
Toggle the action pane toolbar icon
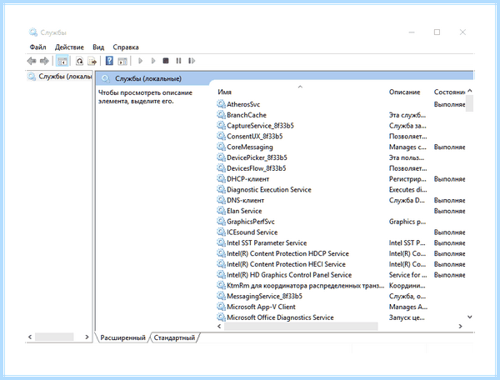122,61
